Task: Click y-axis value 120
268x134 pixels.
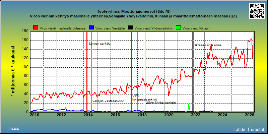Action: point(25,58)
